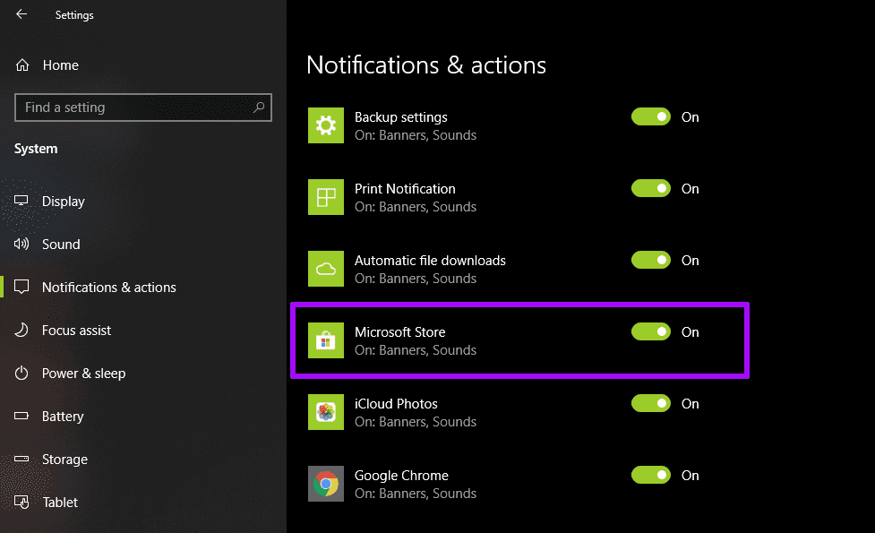
Task: Click the 'On' label beside Backup settings toggle
Action: coord(690,117)
